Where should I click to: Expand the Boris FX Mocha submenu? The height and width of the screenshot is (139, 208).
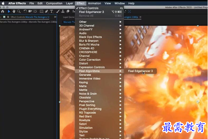[x=100, y=44]
